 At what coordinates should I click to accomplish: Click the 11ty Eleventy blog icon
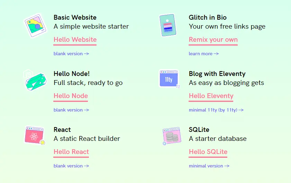click(x=169, y=79)
